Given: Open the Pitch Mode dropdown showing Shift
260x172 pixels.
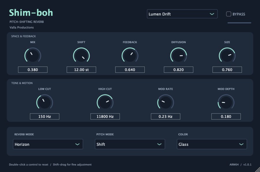Looking at the screenshot, I should tap(130, 144).
